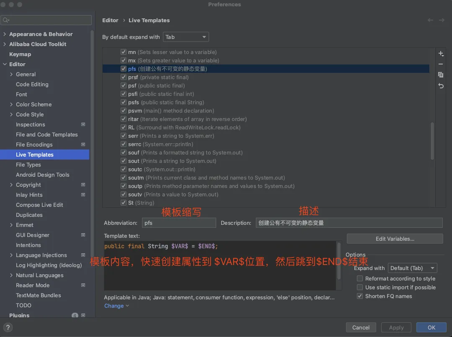The height and width of the screenshot is (337, 452).
Task: Click into the Abbreviation field
Action: pos(179,223)
